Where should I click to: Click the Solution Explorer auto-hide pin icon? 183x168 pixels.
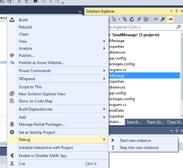coord(177,11)
